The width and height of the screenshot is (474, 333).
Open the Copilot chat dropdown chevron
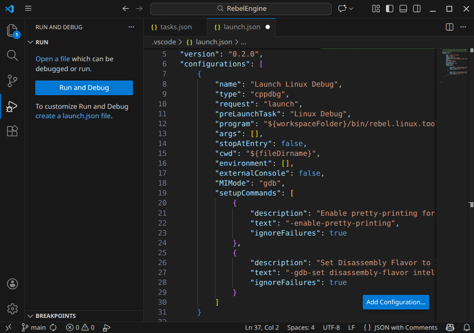351,8
